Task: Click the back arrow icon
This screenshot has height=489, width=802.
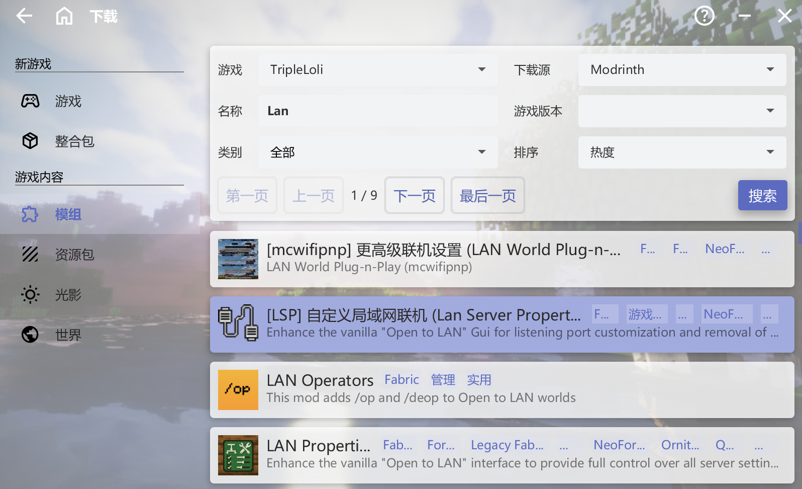Action: click(24, 16)
